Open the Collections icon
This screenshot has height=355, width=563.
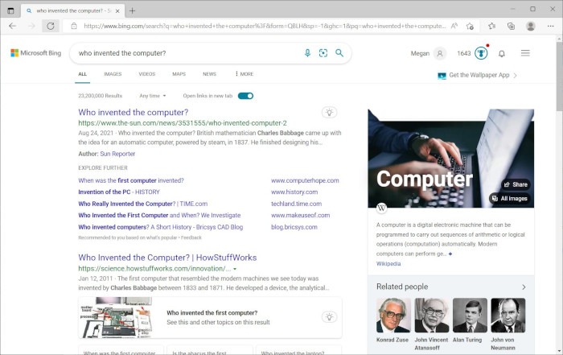(511, 26)
